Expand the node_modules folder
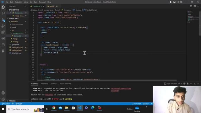The width and height of the screenshot is (201, 113). (x=17, y=24)
